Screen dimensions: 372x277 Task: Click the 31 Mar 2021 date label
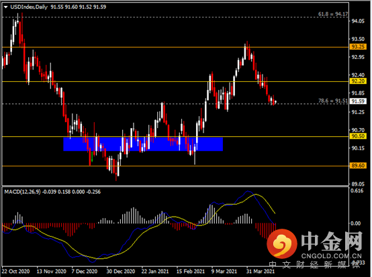click(261, 272)
